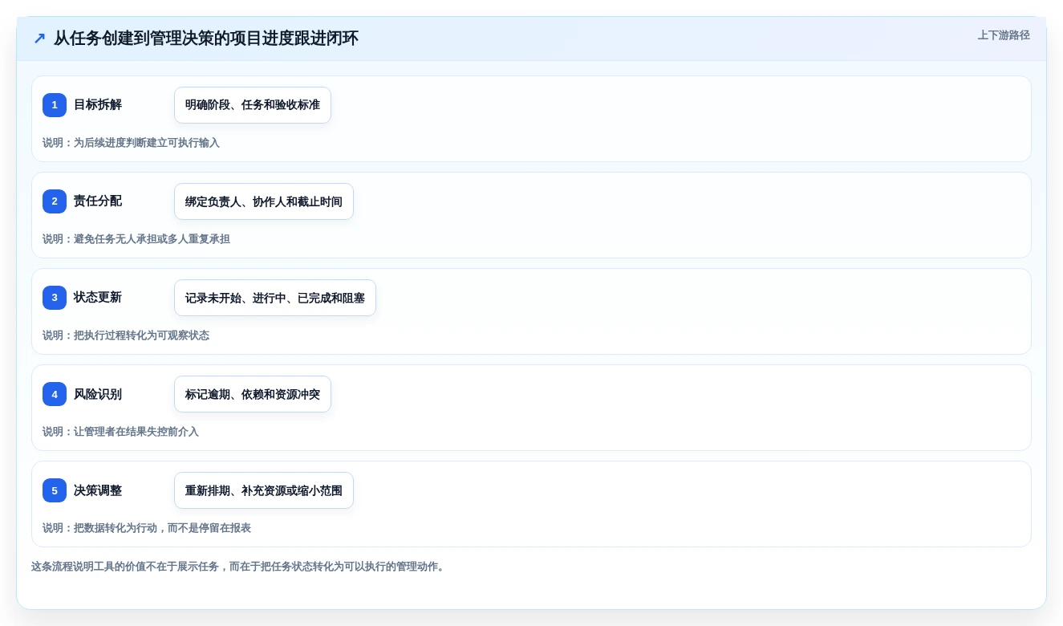Click the note 说明：把执行过程转化为可观察状态
This screenshot has width=1063, height=626.
click(x=126, y=335)
